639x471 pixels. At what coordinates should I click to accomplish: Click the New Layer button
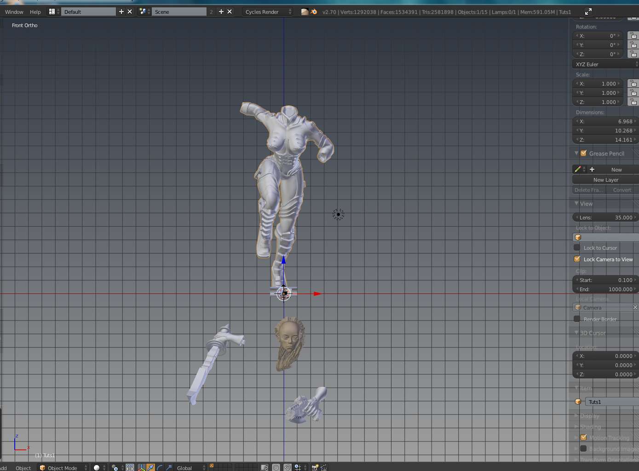605,180
